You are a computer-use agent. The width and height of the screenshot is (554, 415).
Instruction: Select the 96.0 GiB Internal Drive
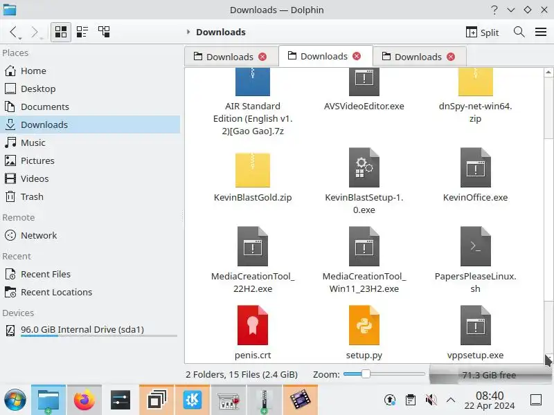(x=90, y=331)
